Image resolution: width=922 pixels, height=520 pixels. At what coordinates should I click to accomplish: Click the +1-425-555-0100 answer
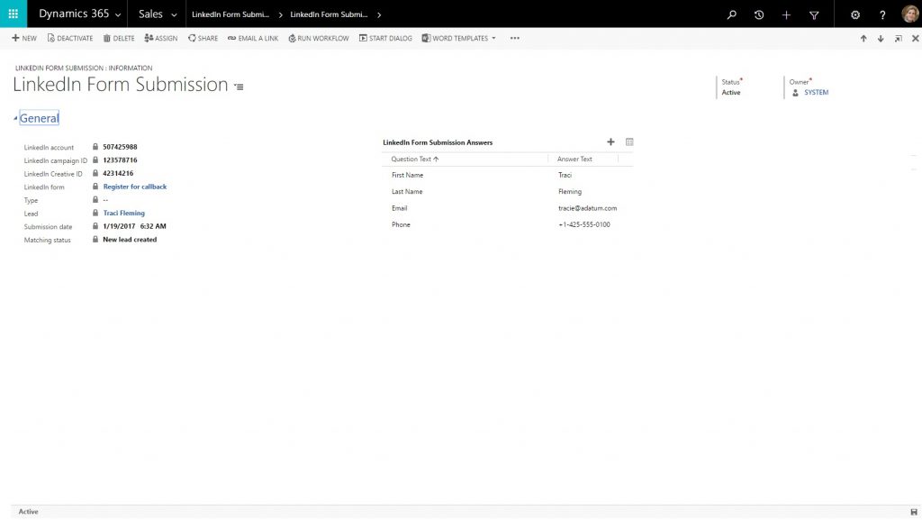(583, 224)
